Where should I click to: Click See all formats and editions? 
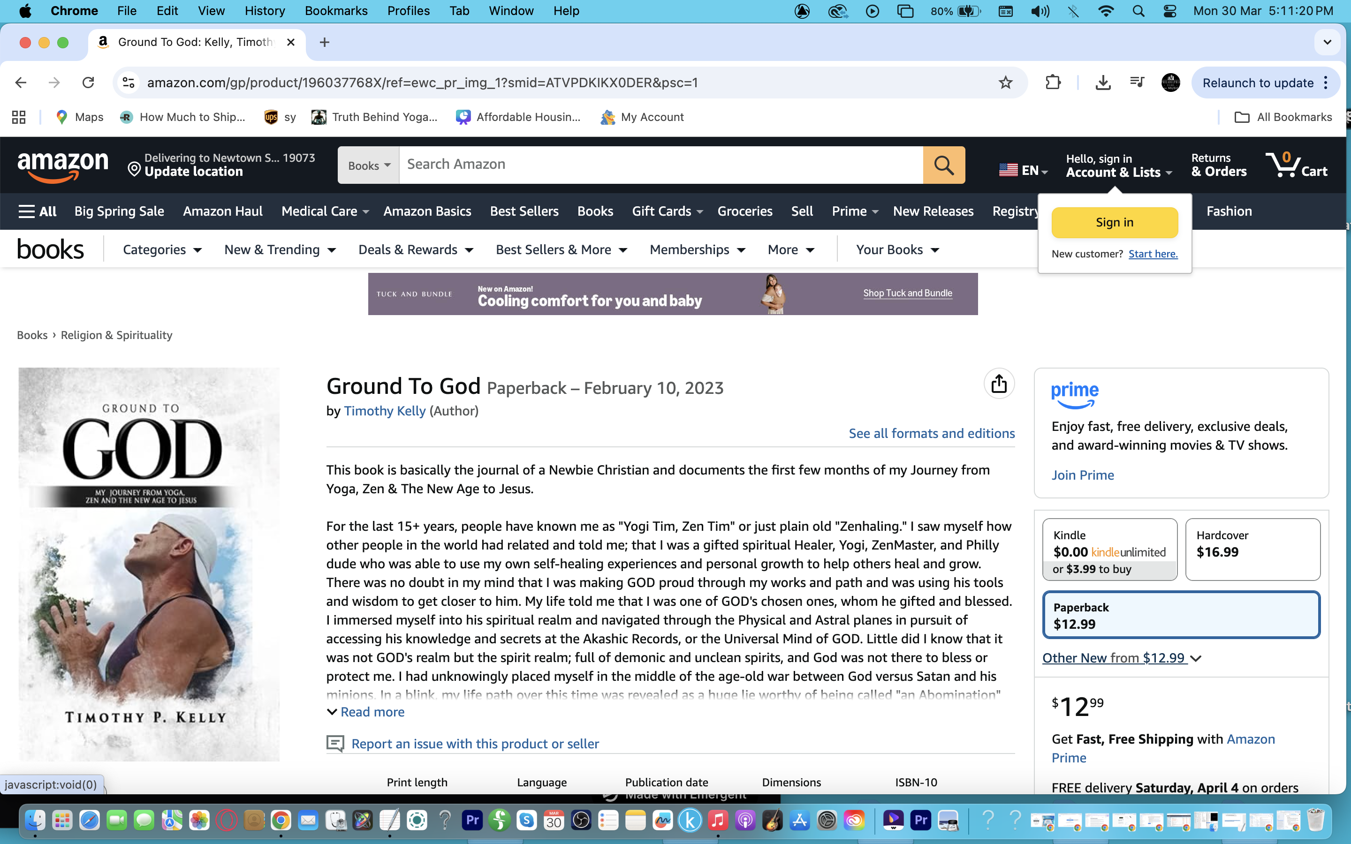click(x=932, y=434)
